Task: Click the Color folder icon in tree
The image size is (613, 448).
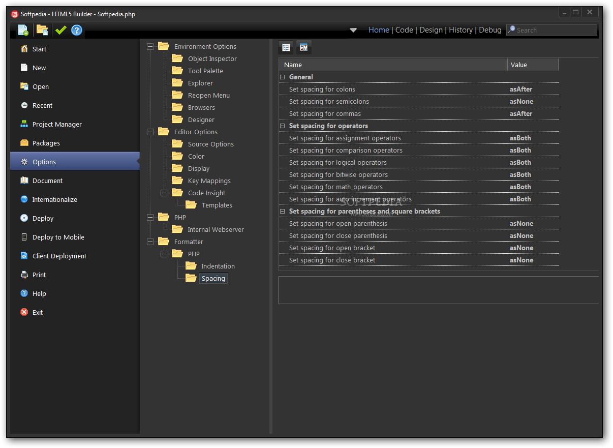Action: tap(177, 156)
